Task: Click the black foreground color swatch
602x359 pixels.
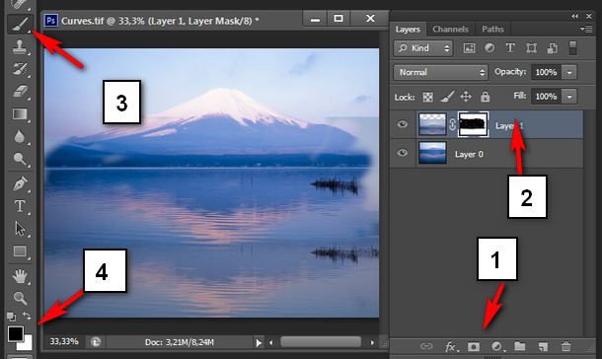Action: [x=15, y=333]
